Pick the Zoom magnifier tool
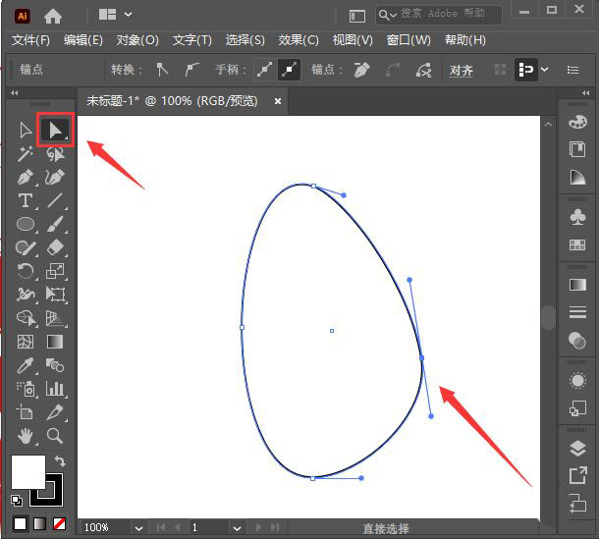 pos(55,436)
